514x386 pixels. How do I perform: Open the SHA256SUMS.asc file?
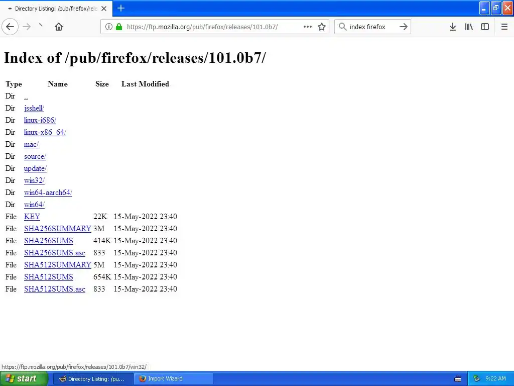(x=54, y=253)
